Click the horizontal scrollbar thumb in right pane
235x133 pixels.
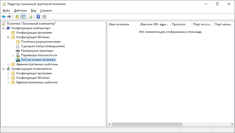click(x=147, y=124)
